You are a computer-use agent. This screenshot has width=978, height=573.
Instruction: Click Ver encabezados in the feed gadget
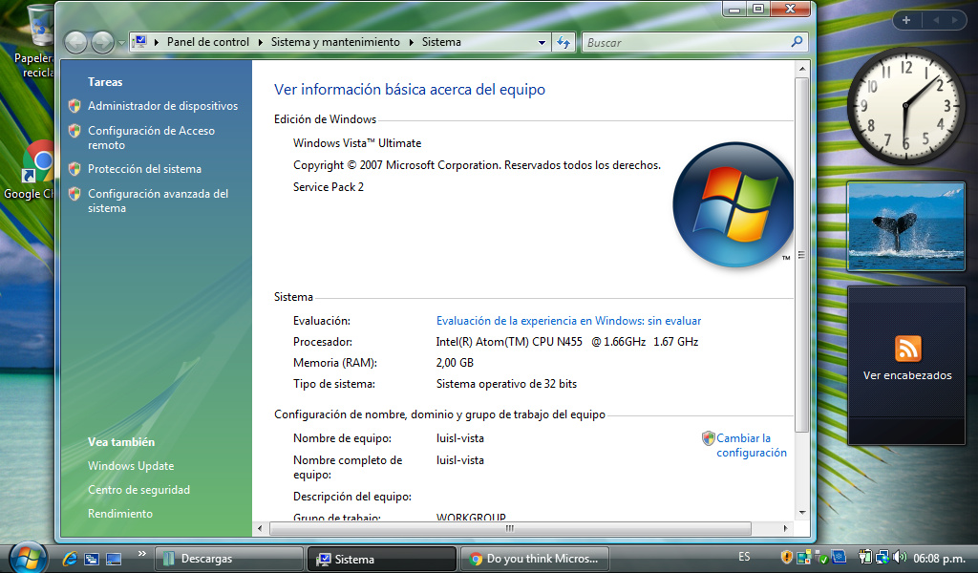point(907,375)
